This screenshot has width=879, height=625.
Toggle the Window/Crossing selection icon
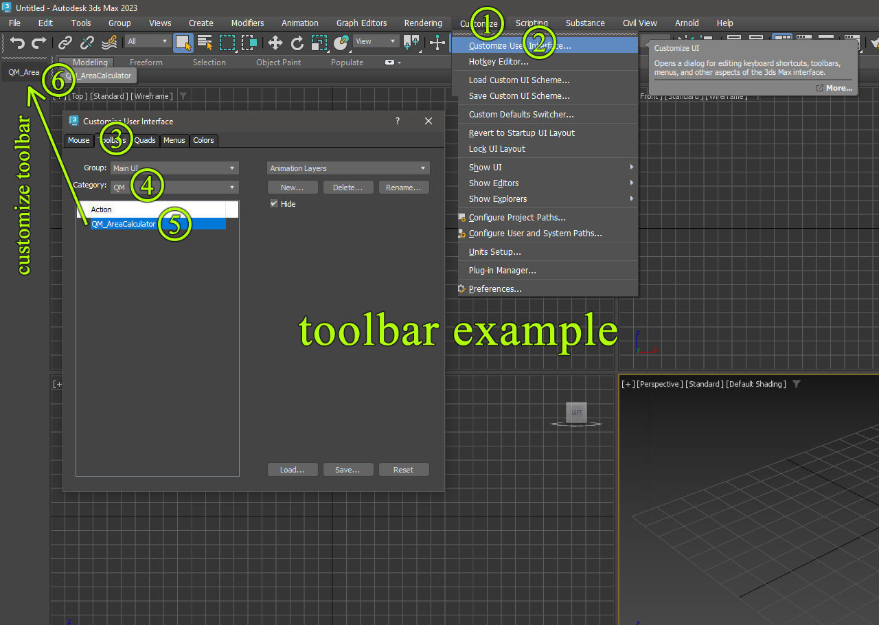(x=249, y=43)
